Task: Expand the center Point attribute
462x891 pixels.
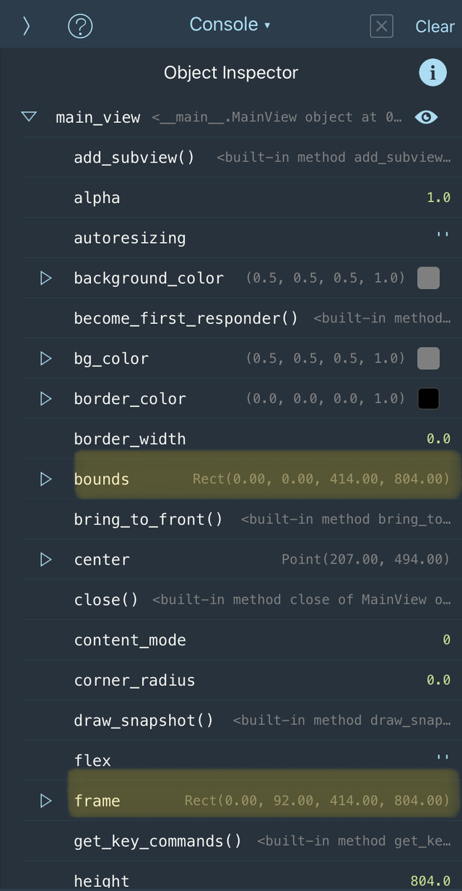Action: (45, 559)
